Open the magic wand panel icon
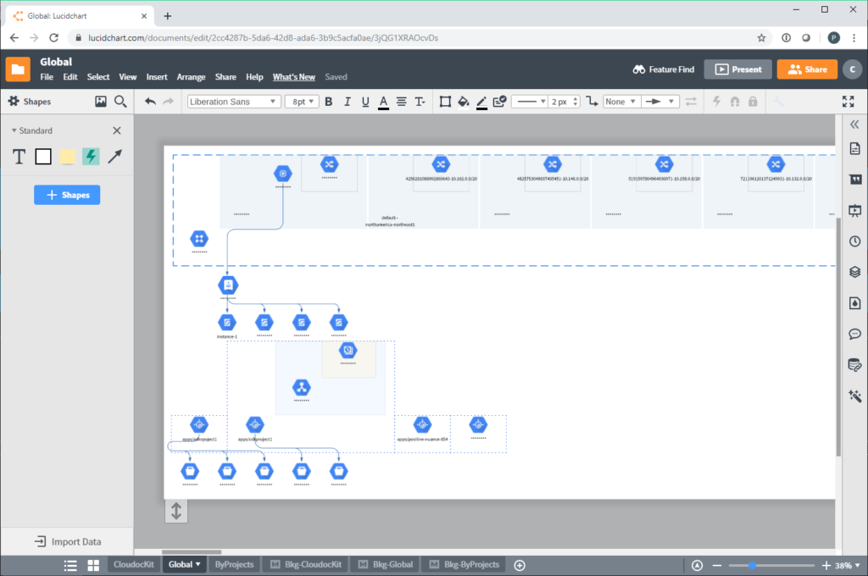The image size is (868, 576). [x=854, y=396]
